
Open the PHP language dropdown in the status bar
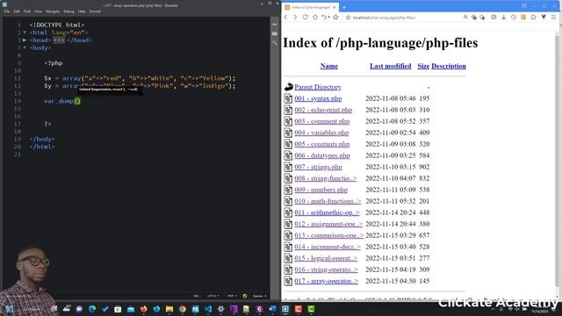[x=232, y=296]
